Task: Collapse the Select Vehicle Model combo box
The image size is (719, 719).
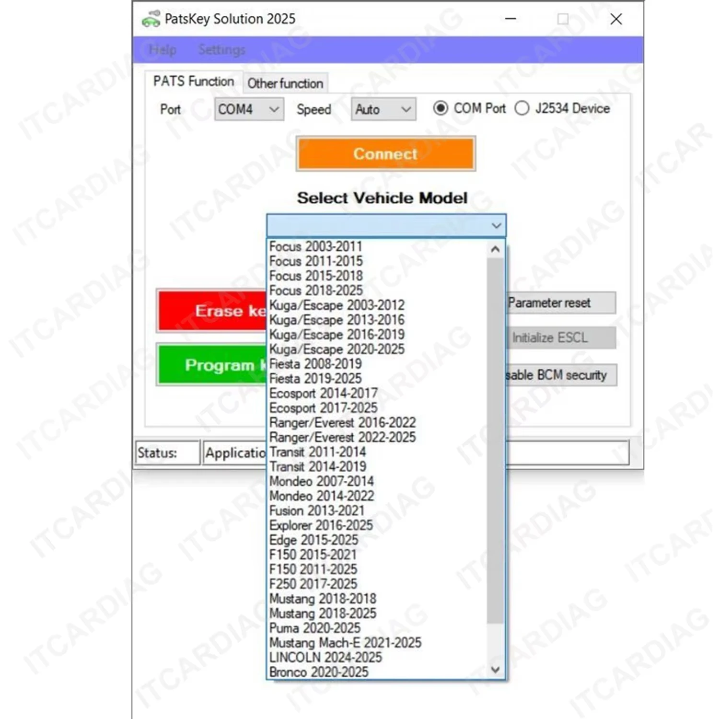Action: click(x=496, y=225)
